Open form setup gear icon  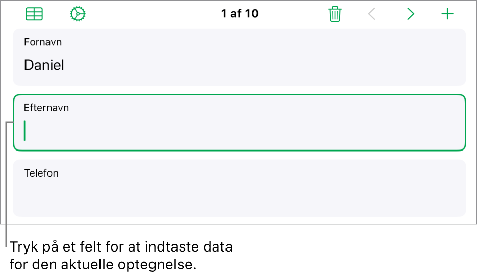(78, 14)
